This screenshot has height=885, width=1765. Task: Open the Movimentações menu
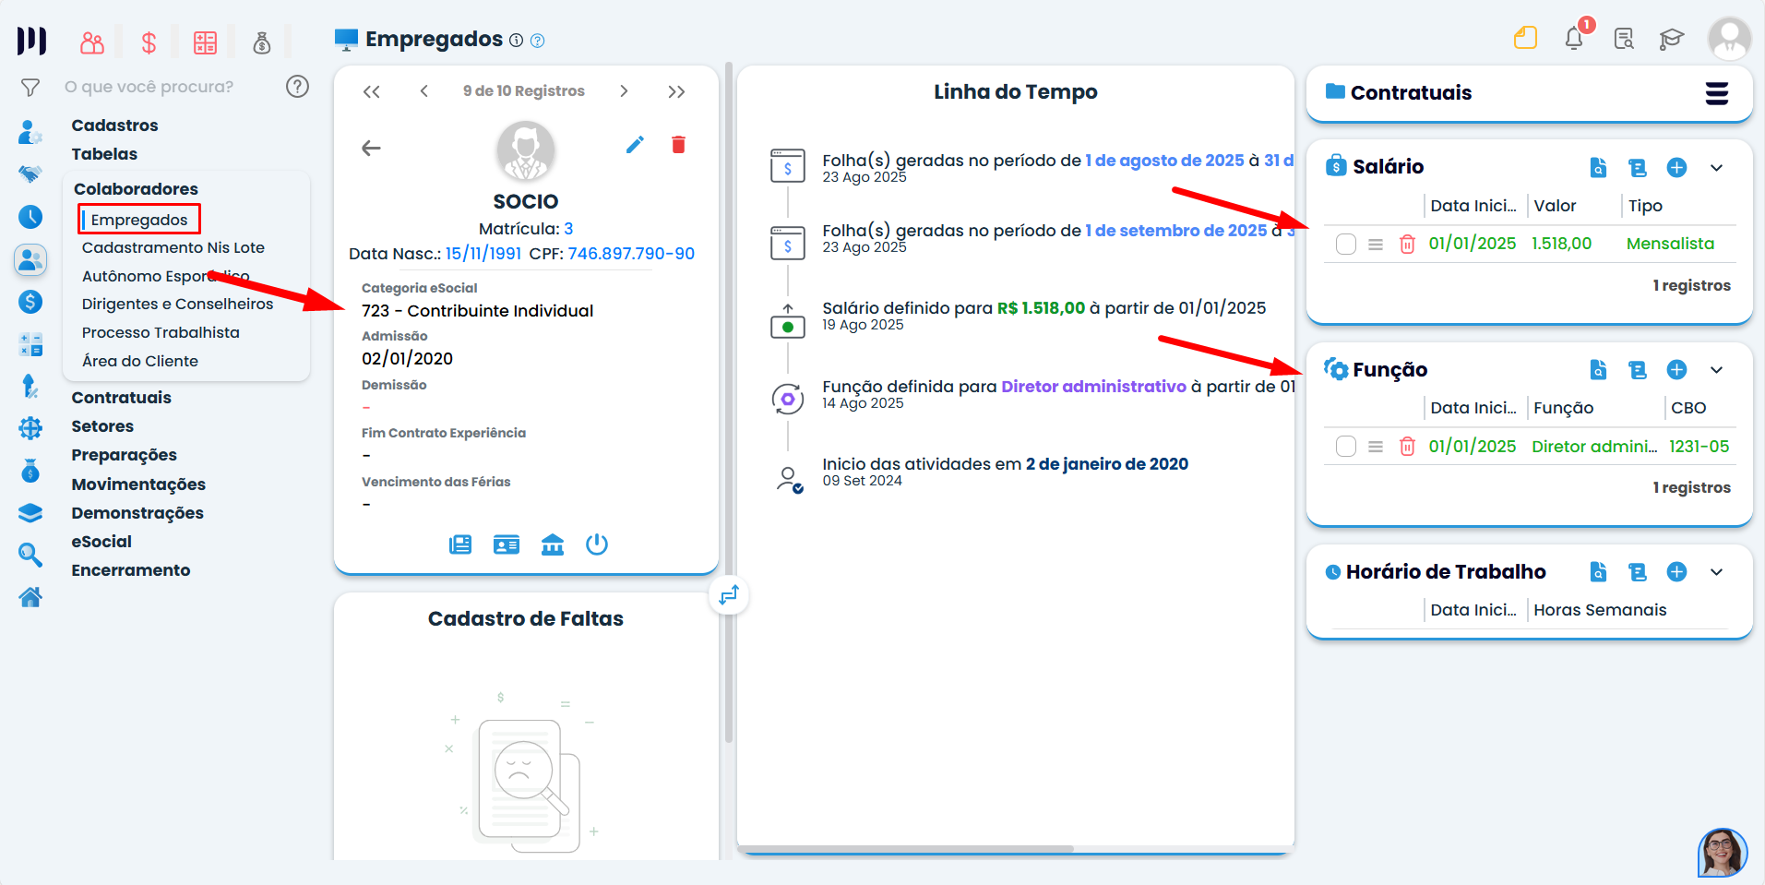tap(138, 484)
